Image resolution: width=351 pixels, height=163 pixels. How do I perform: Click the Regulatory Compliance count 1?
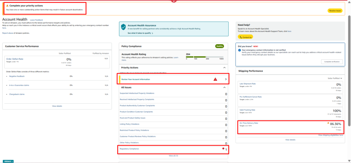226,150
